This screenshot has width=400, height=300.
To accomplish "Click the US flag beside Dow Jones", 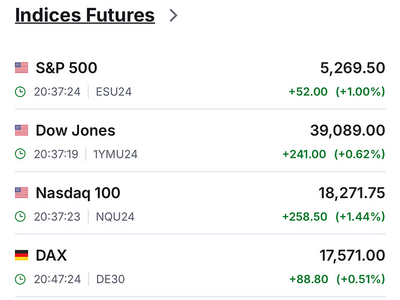I will 22,130.
